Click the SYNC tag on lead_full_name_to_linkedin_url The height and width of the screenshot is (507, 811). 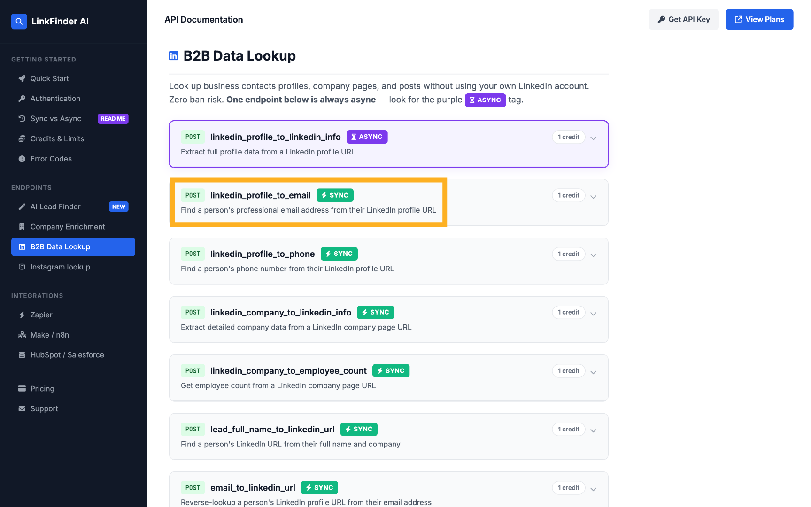[359, 429]
